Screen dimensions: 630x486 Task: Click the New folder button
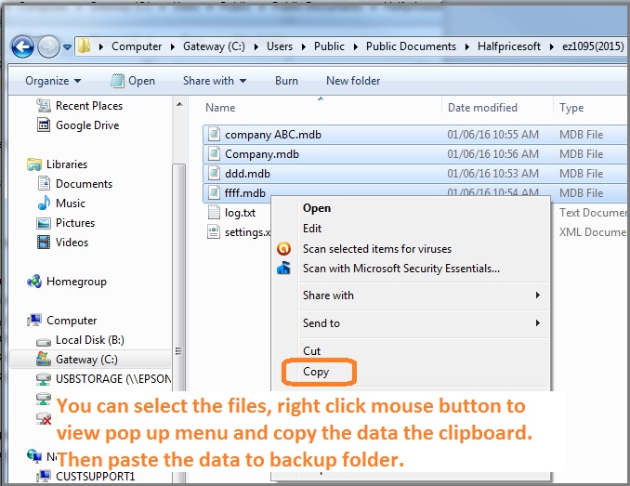click(x=353, y=81)
